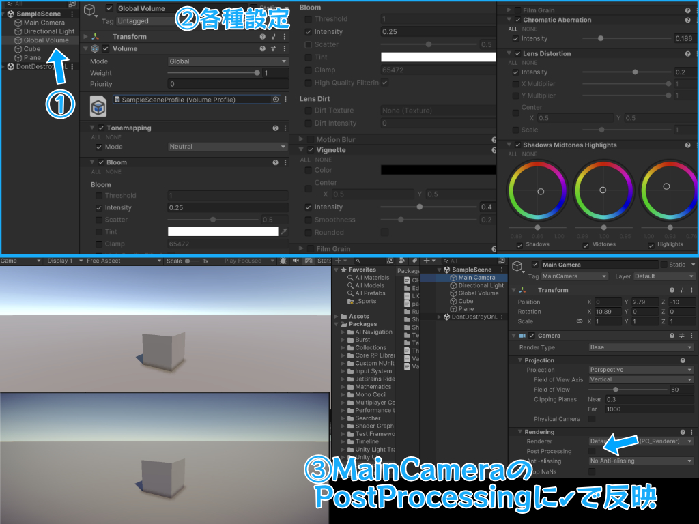This screenshot has height=524, width=699.
Task: Open object picker for SampleSceneProfile field
Action: pyautogui.click(x=276, y=100)
